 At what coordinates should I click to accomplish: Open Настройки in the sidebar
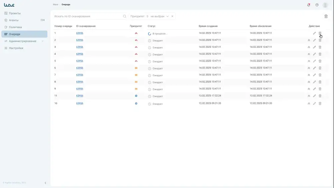point(24,48)
